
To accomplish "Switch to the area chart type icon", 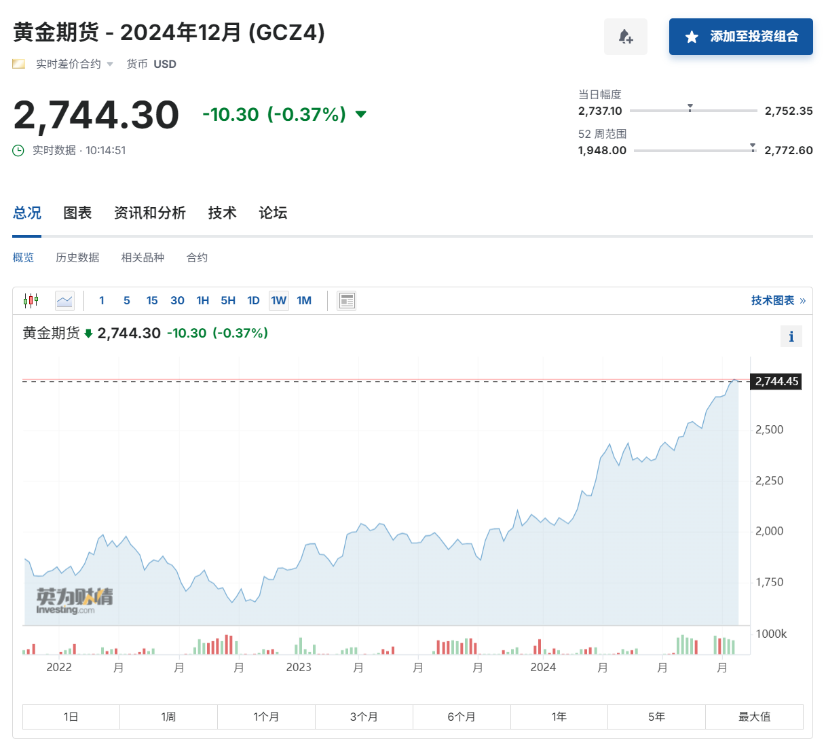I will [x=64, y=300].
